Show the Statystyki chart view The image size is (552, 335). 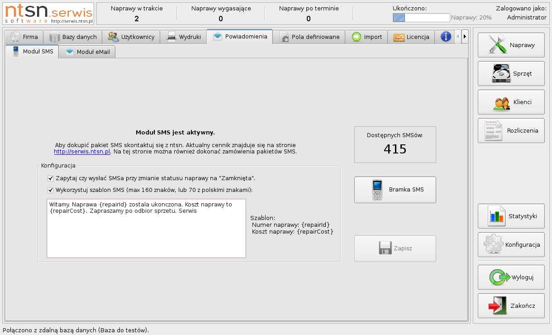coord(511,216)
